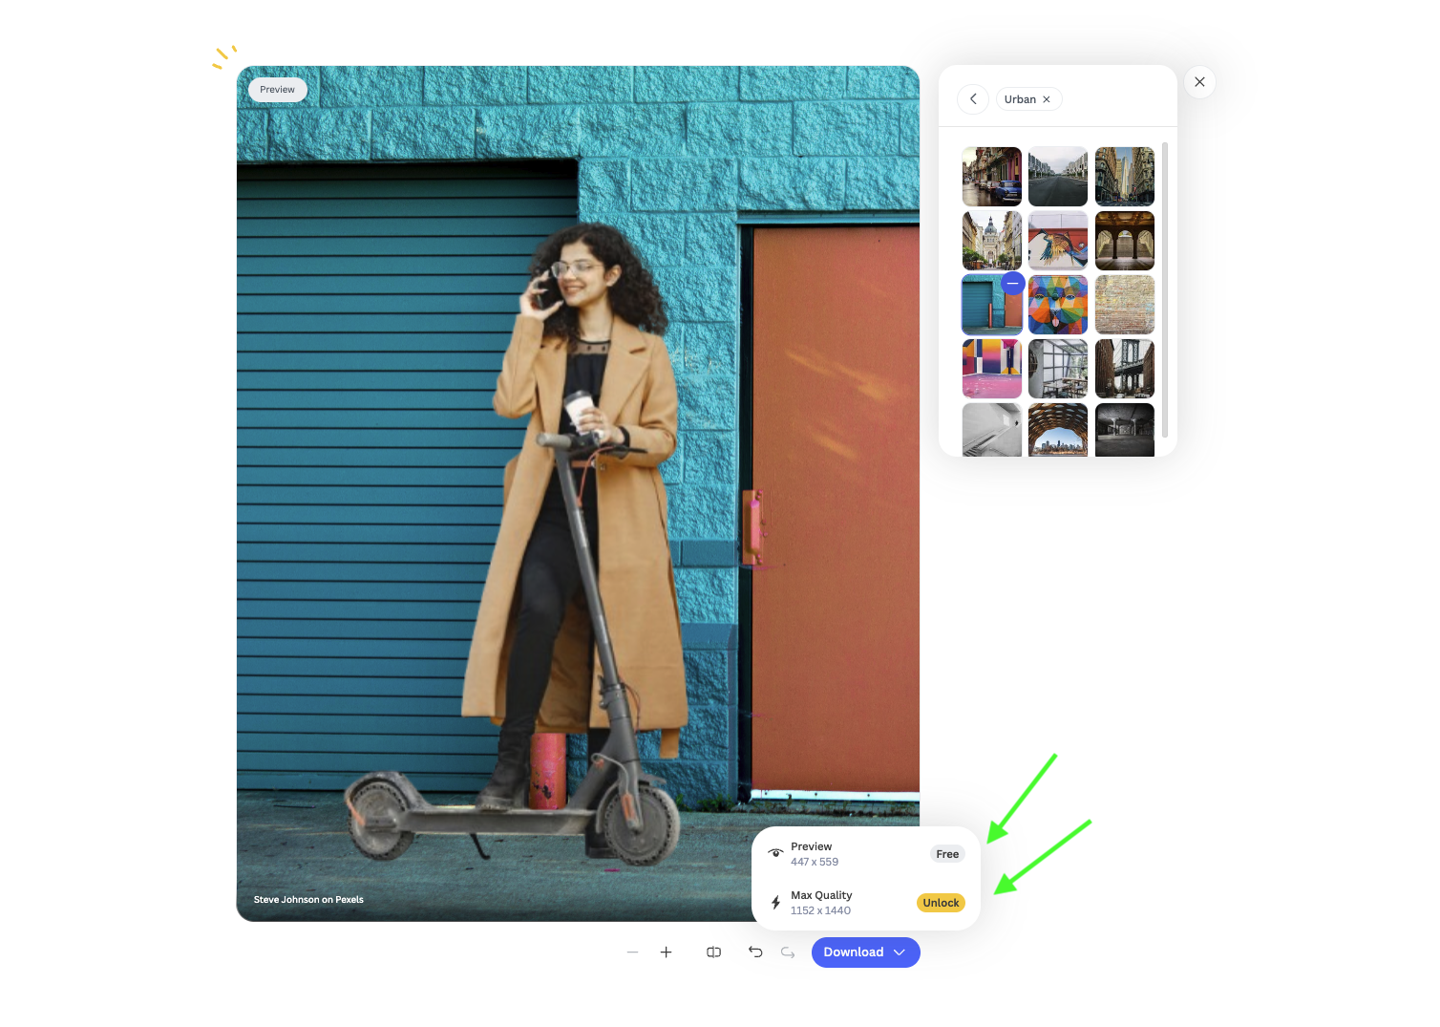This screenshot has height=1027, width=1440.
Task: Deselect the teal garage door background
Action: tap(1012, 284)
